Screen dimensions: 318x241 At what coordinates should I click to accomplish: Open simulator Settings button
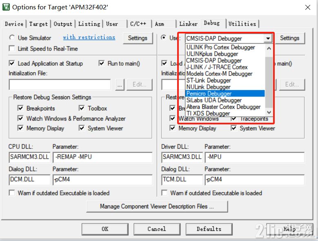[x=138, y=38]
